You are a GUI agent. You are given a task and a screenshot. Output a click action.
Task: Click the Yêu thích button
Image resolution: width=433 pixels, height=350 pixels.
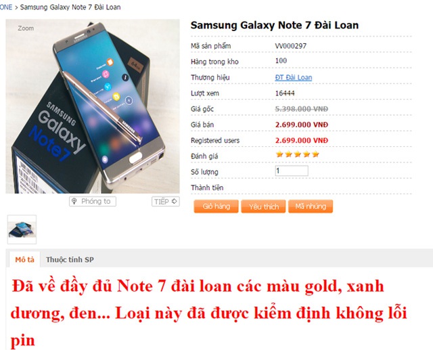(x=263, y=206)
